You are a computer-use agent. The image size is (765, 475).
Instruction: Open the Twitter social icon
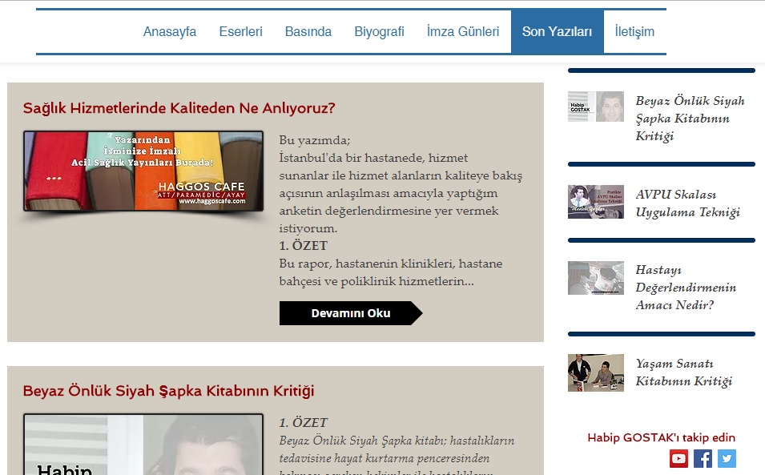[x=727, y=458]
